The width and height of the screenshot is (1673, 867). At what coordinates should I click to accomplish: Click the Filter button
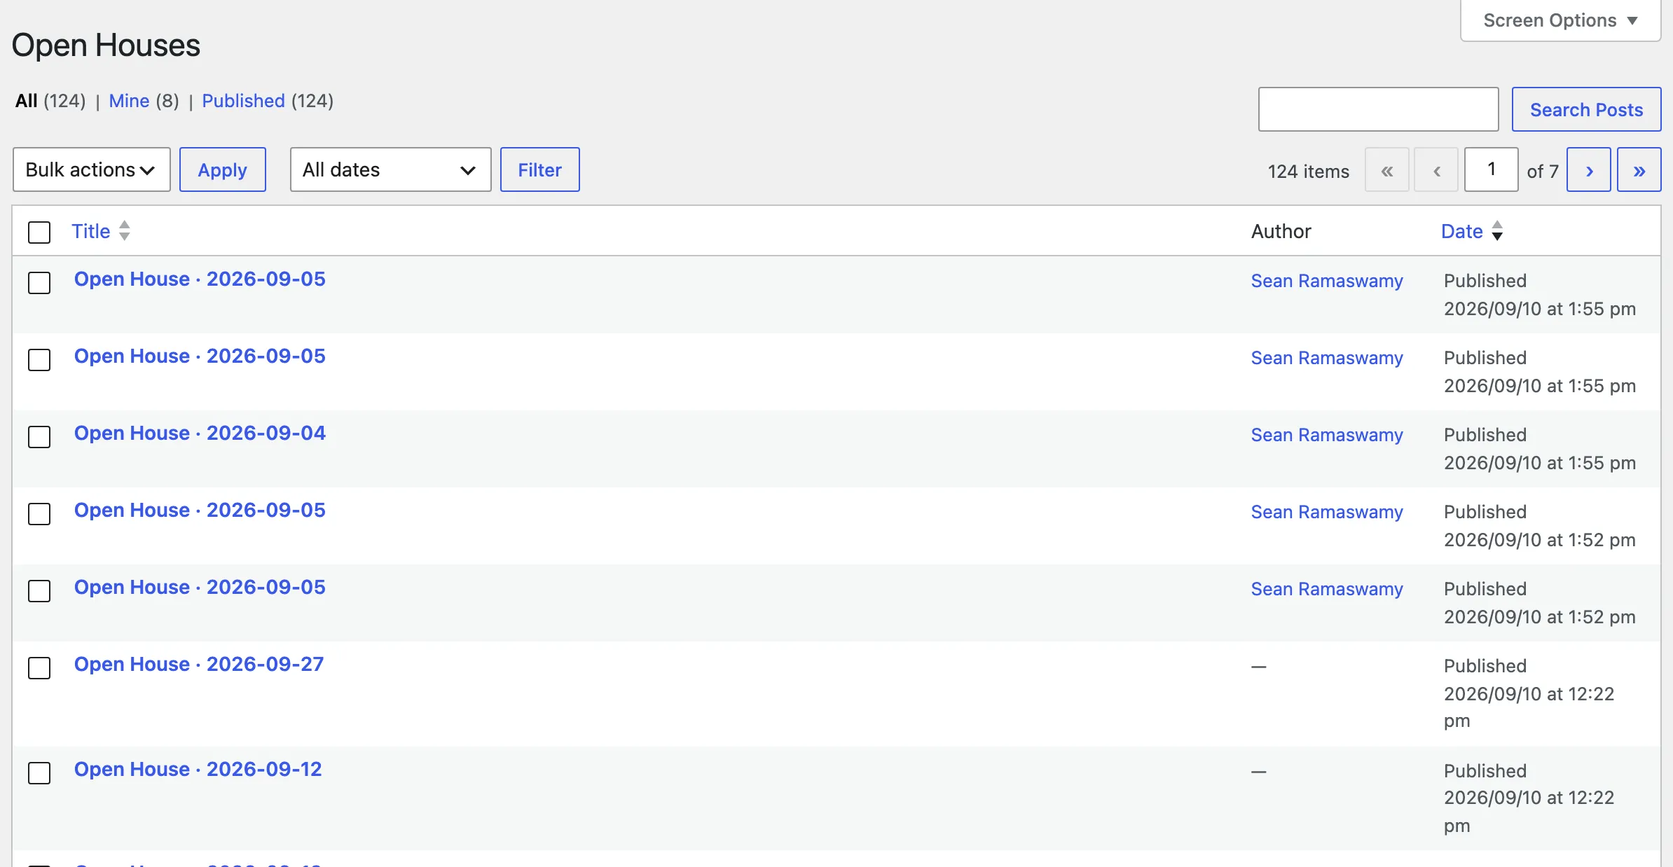pos(539,169)
